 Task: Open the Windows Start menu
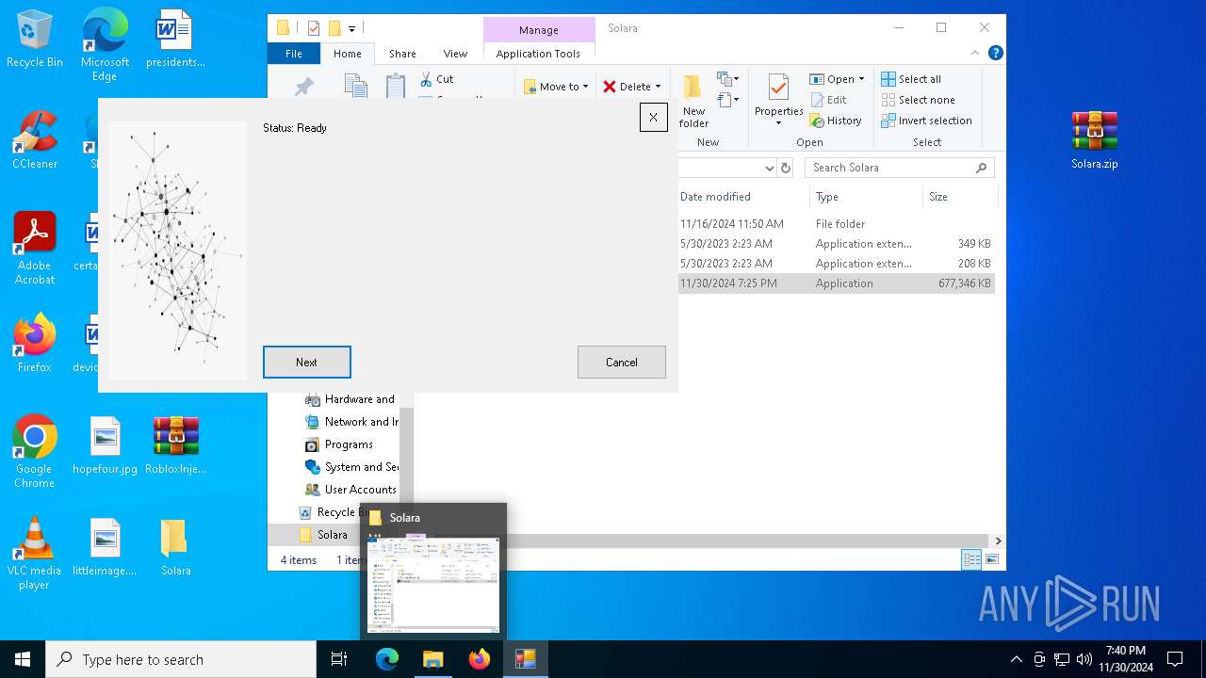pos(23,659)
